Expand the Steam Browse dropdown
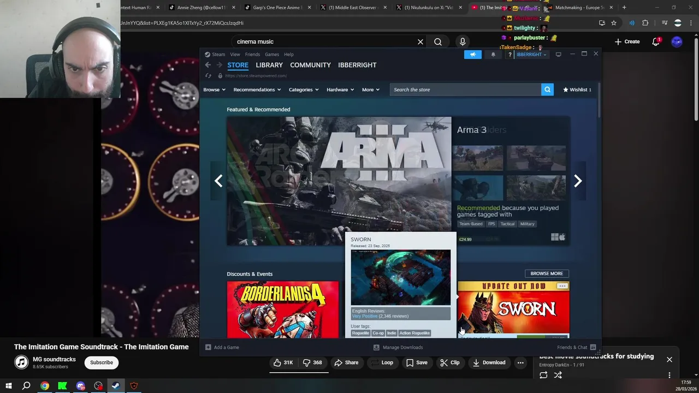Screen dimensions: 699x393 214,90
